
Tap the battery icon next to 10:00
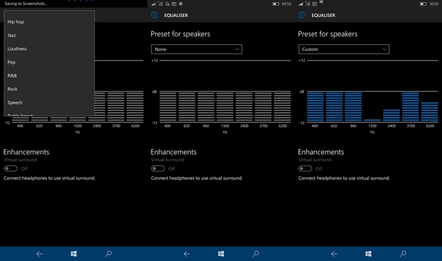[423, 4]
